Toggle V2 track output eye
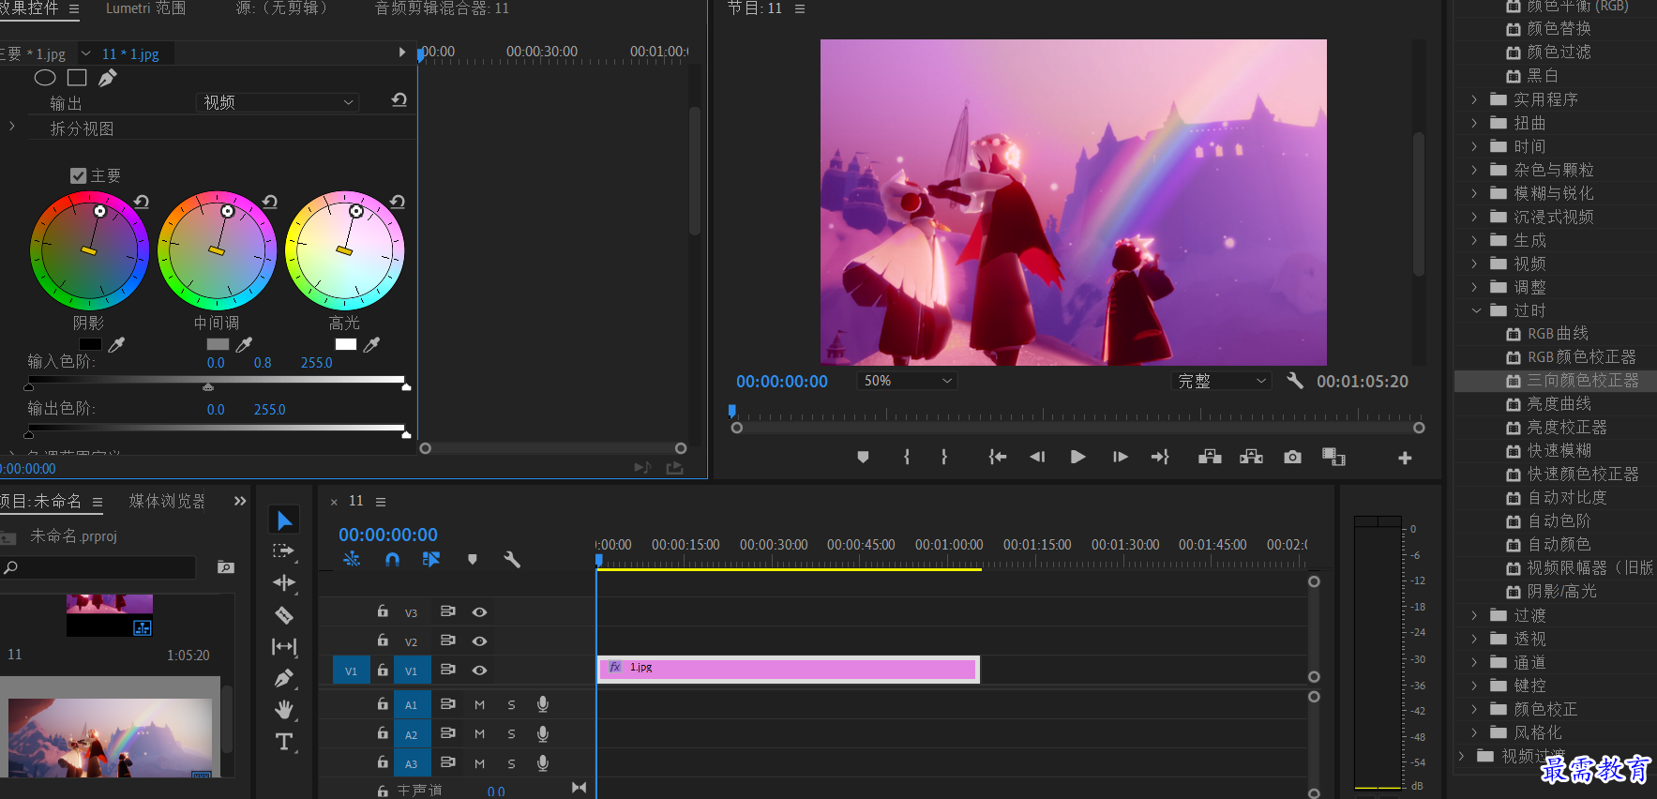The height and width of the screenshot is (799, 1657). click(479, 641)
